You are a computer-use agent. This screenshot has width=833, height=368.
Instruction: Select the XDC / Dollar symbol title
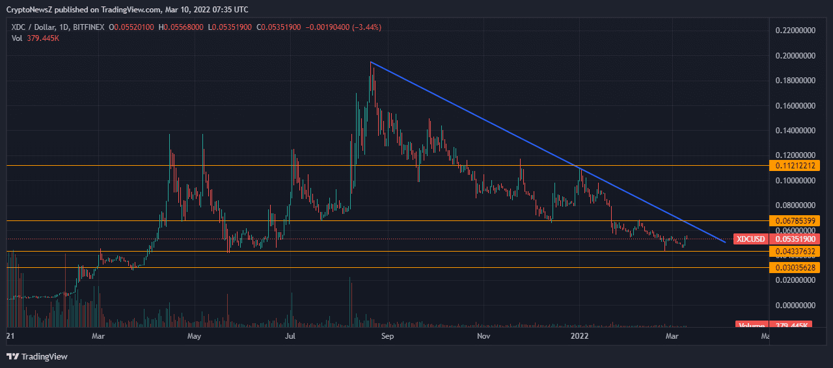point(34,27)
